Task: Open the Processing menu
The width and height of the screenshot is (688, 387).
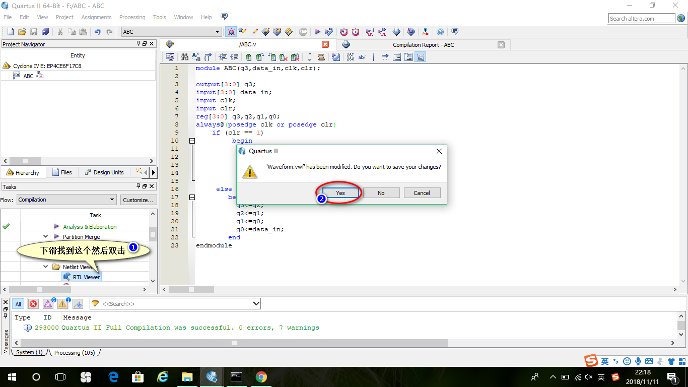Action: (132, 17)
